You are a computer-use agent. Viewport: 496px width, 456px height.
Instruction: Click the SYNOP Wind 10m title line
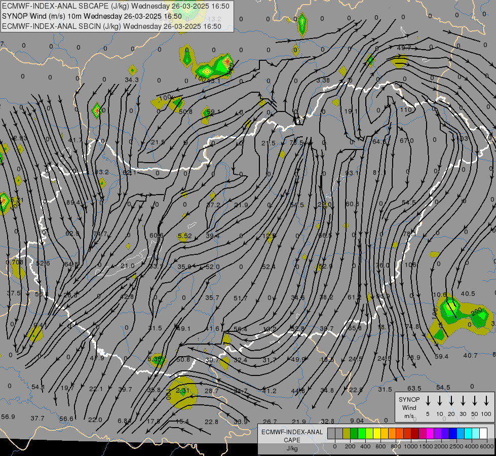pyautogui.click(x=92, y=16)
